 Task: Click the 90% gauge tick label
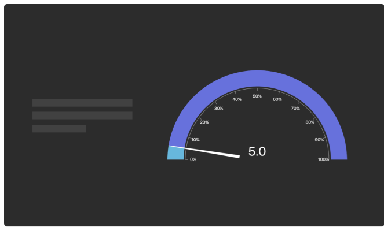click(319, 140)
